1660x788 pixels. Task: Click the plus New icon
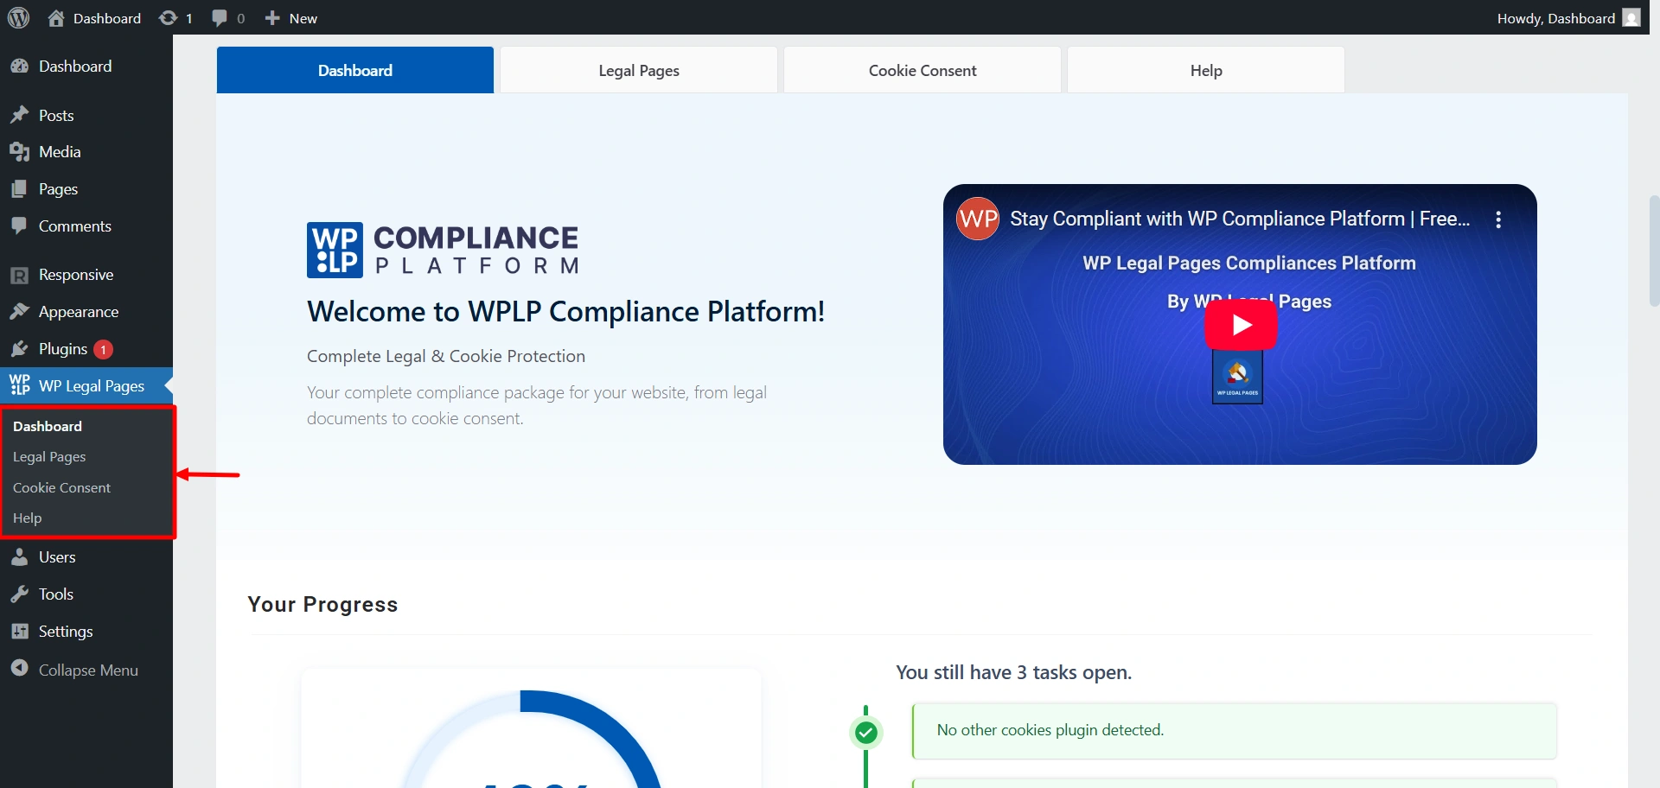(x=271, y=18)
